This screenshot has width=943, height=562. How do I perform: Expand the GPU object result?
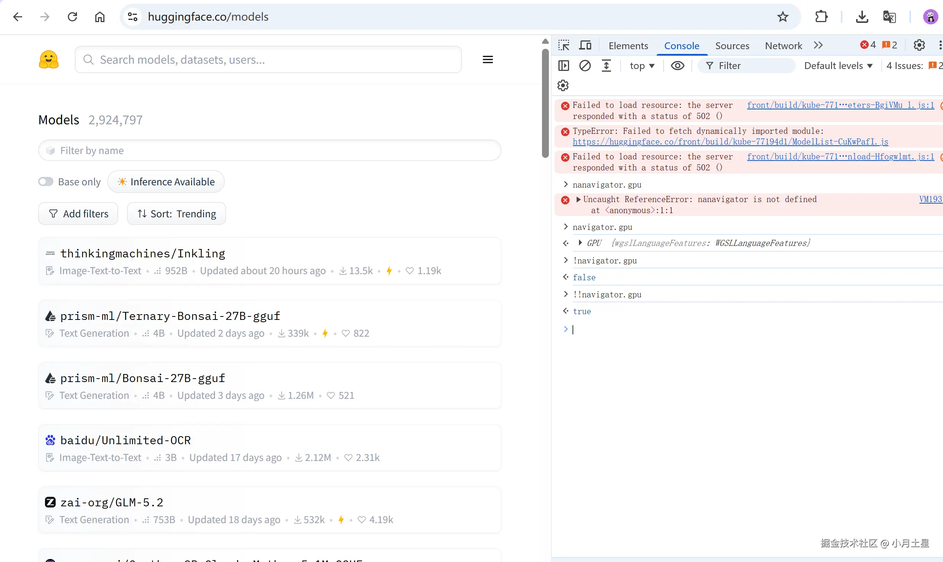[x=580, y=243]
